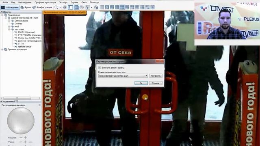
Task: Open the Экспорт menu
Action: pyautogui.click(x=63, y=2)
